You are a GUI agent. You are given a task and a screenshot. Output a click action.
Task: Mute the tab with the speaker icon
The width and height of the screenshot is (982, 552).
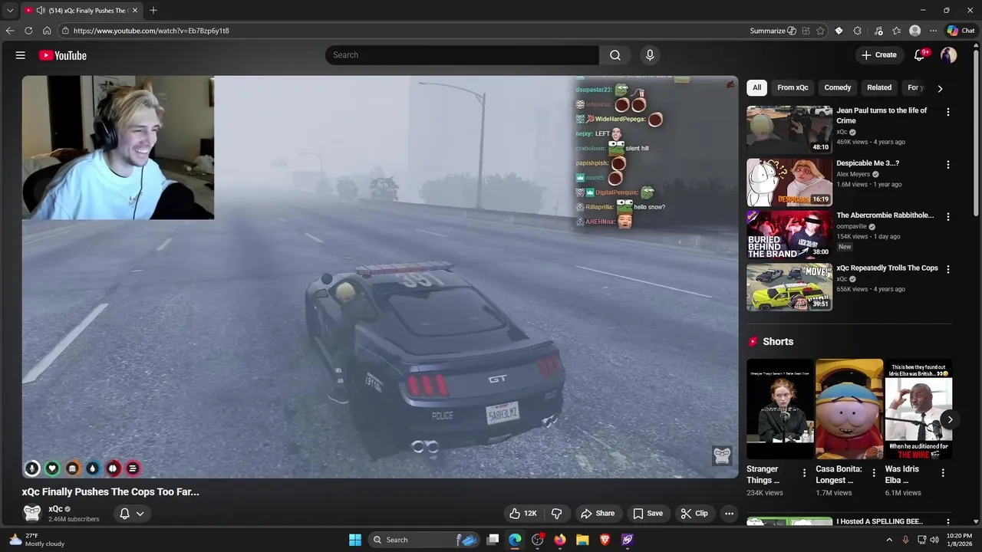[41, 11]
